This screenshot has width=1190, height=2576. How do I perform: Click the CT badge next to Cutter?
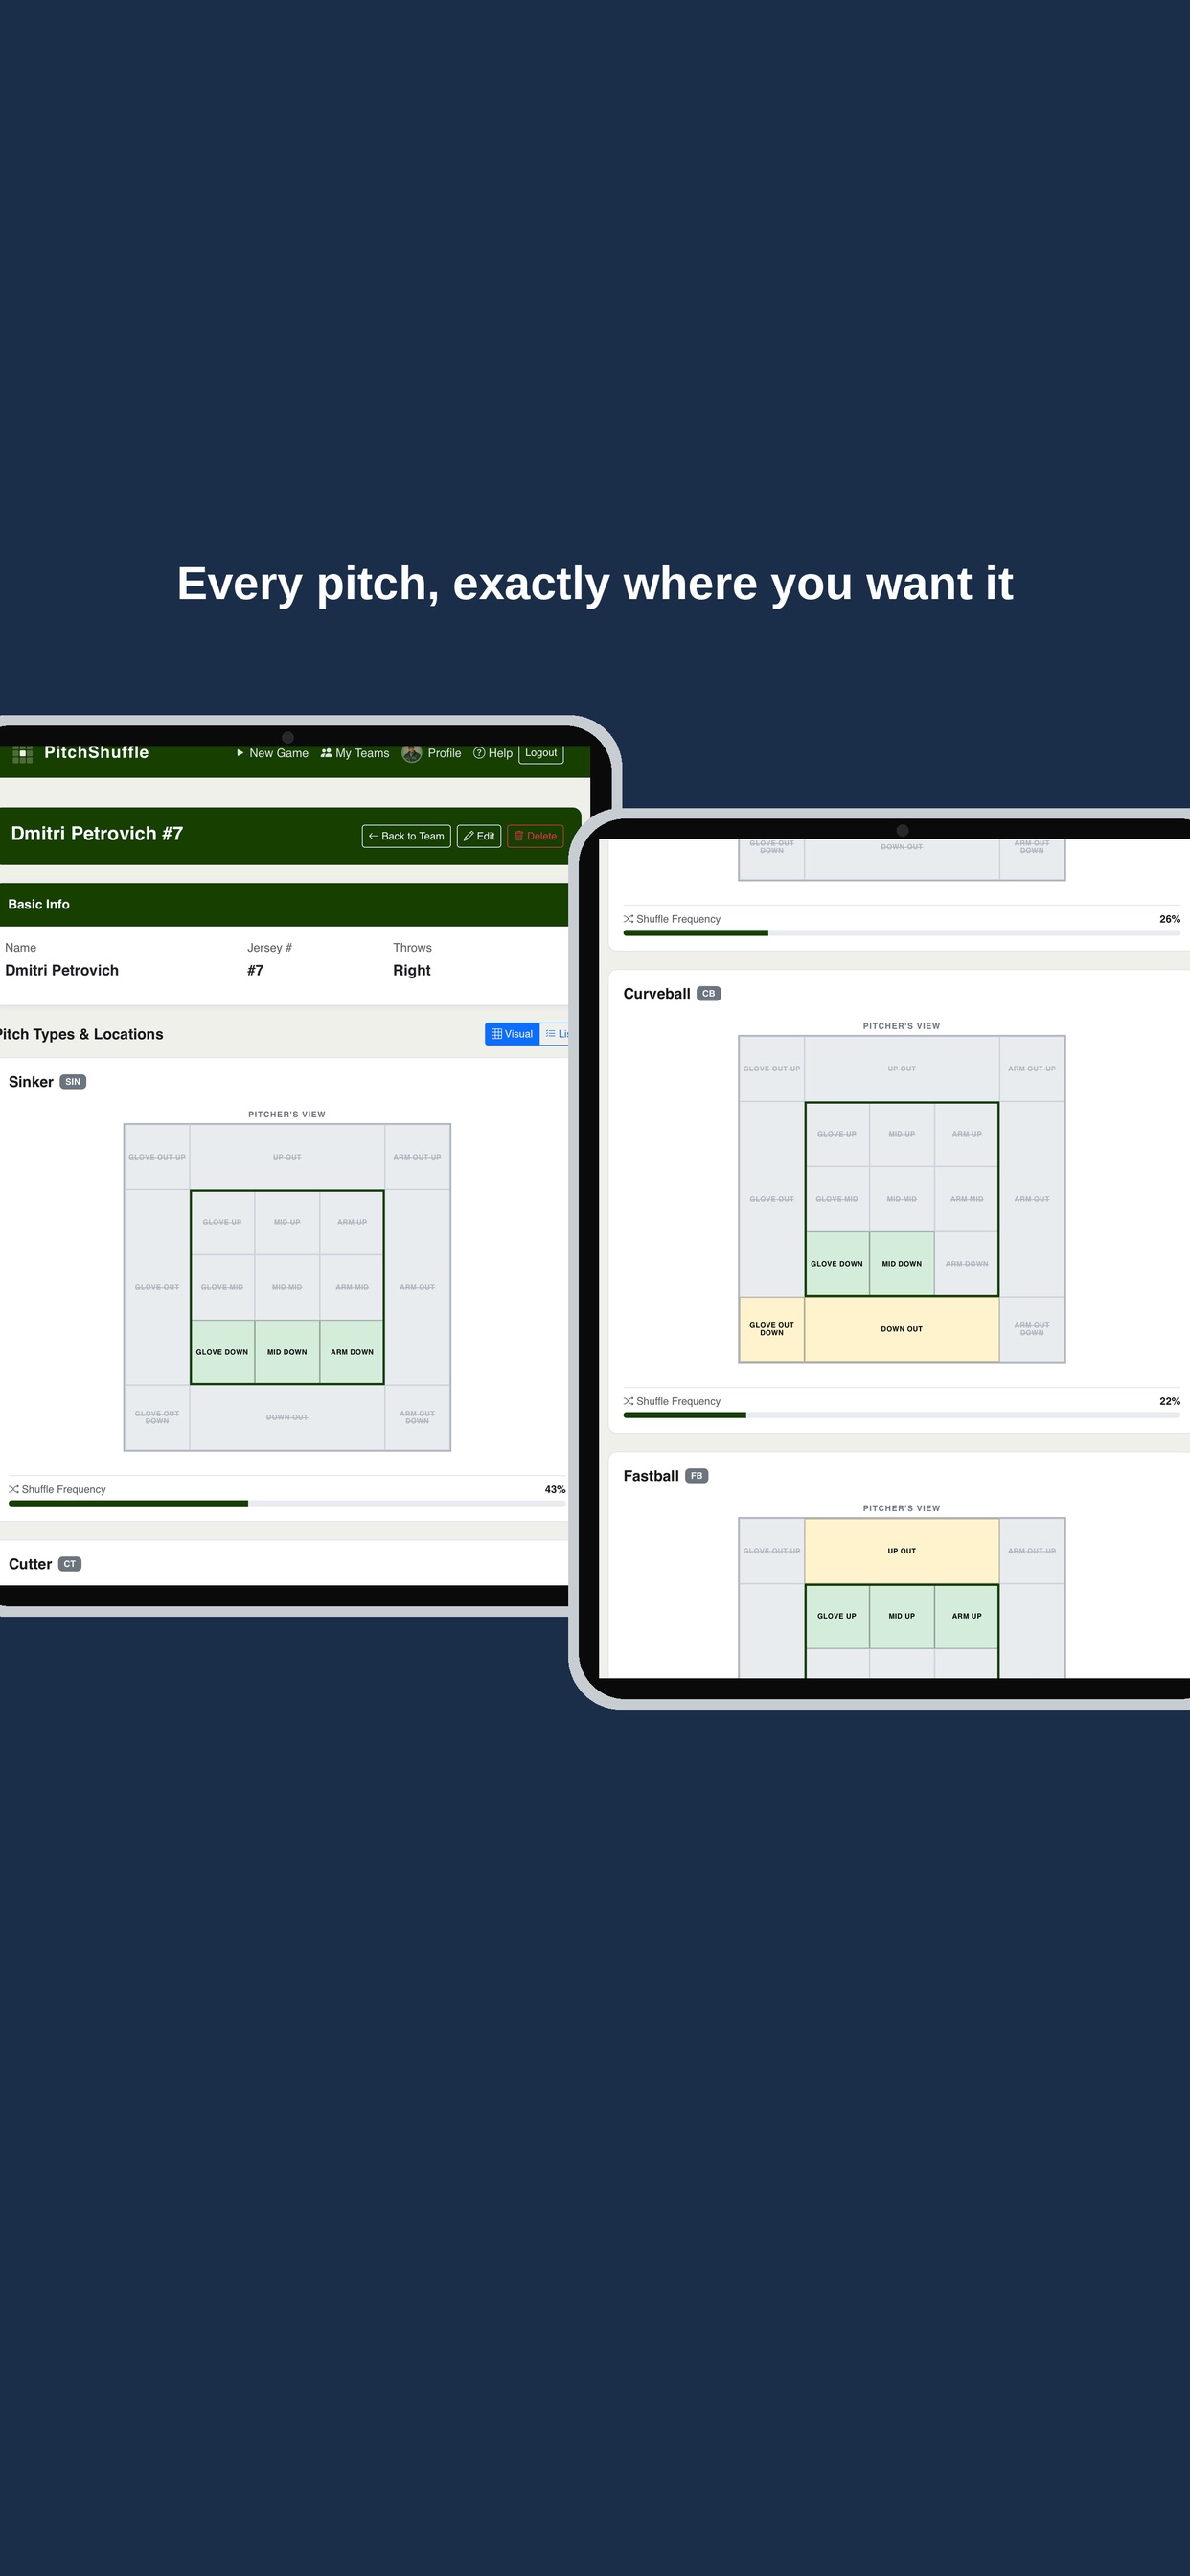(70, 1564)
